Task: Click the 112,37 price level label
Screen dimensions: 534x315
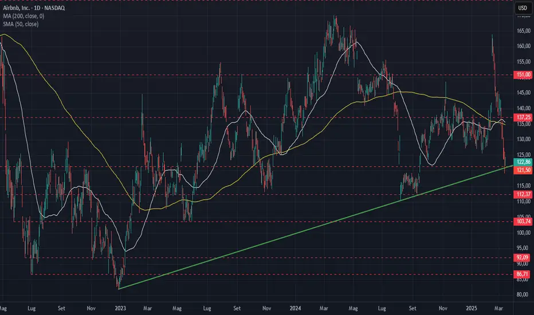Action: click(523, 195)
